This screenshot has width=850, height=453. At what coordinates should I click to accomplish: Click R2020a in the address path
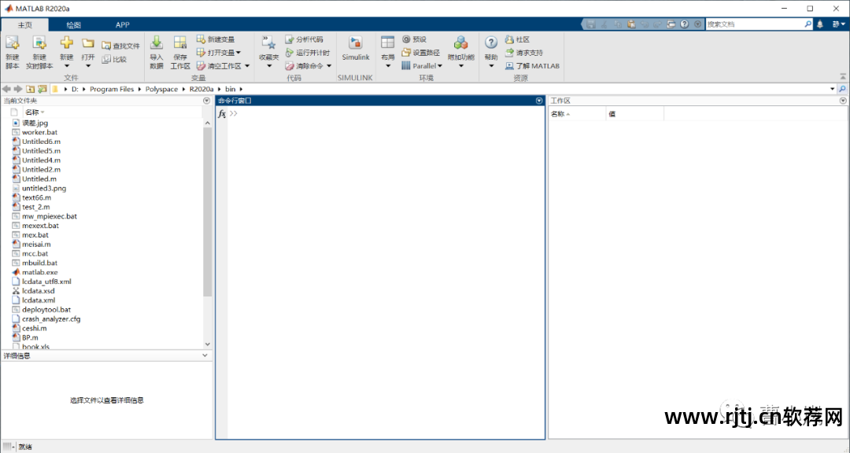(201, 89)
